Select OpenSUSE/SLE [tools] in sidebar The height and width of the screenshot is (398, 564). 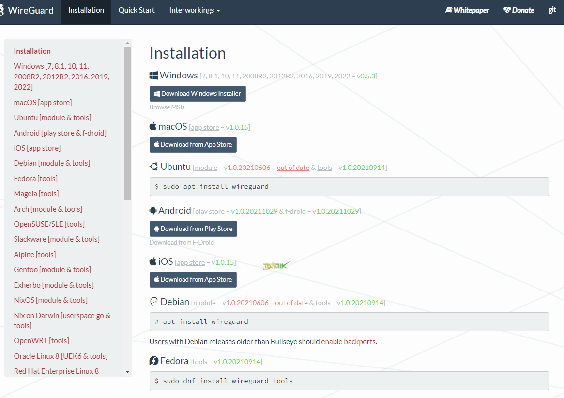(49, 224)
